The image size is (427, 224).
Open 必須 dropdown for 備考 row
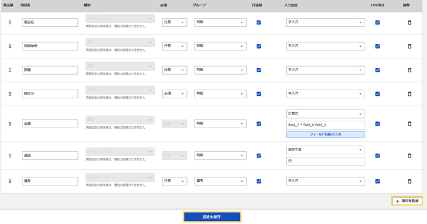click(x=175, y=181)
